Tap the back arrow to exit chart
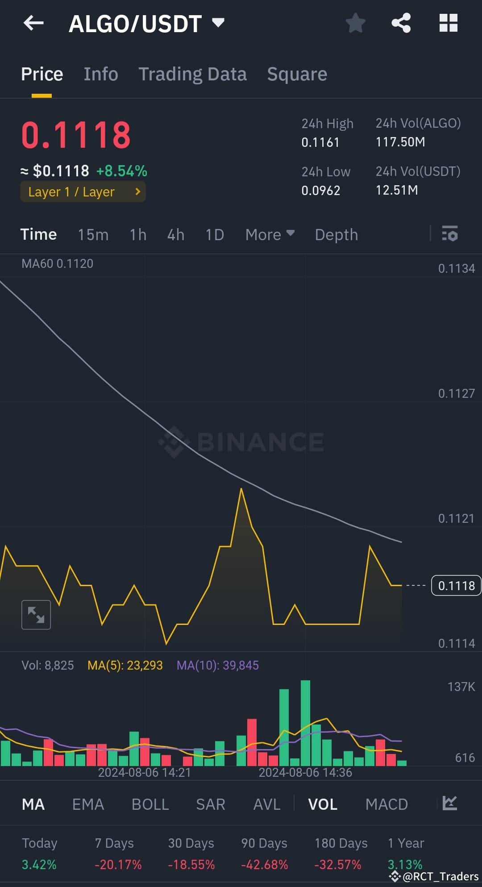 (33, 23)
